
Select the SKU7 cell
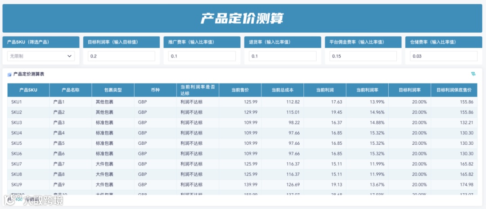point(28,164)
